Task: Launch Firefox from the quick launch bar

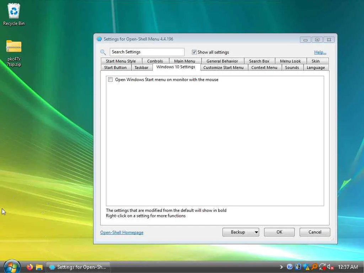Action: (30, 267)
